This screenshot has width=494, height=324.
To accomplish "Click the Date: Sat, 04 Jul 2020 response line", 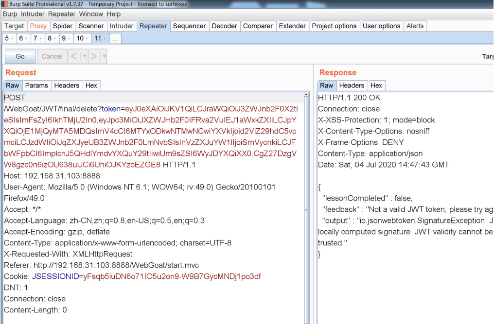I will 384,165.
